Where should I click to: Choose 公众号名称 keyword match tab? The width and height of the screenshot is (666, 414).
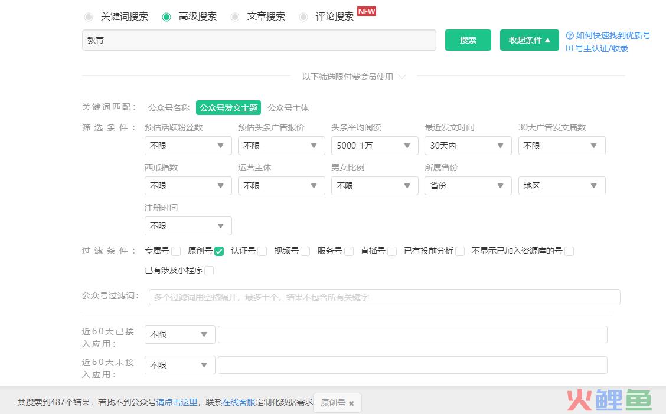click(169, 108)
